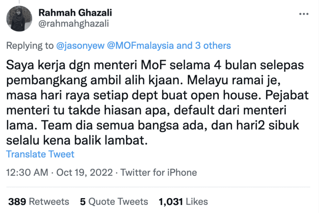Show the "and 3 others" replied users
This screenshot has width=319, height=213.
tap(204, 45)
